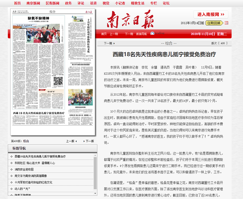243x199 pixels.
Task: Select 小记者 in the top navigation
Action: [119, 4]
